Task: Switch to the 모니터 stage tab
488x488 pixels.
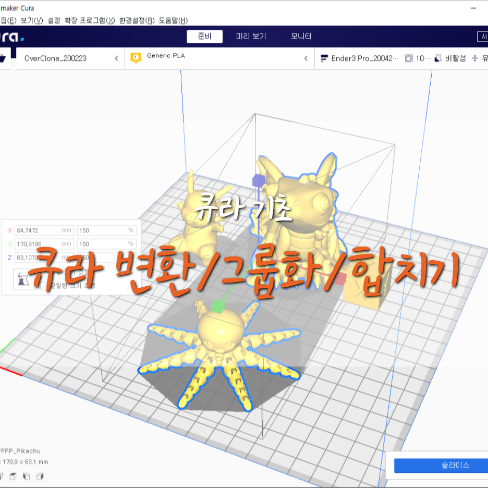Action: coord(301,36)
